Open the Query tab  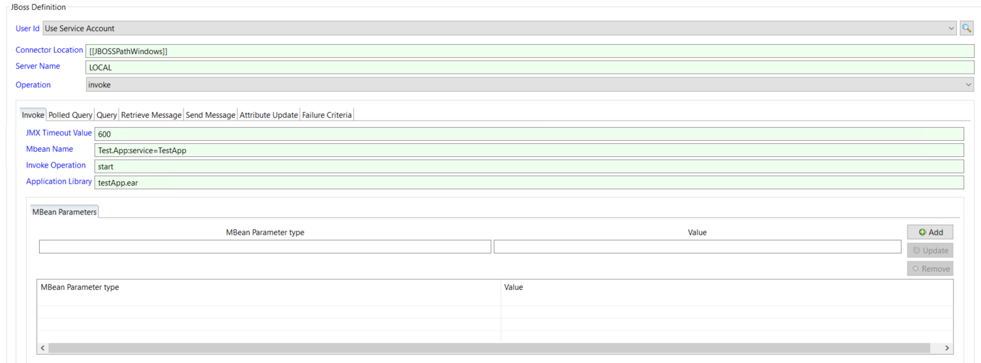click(106, 115)
